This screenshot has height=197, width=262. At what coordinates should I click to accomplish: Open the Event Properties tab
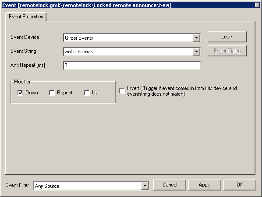(26, 17)
